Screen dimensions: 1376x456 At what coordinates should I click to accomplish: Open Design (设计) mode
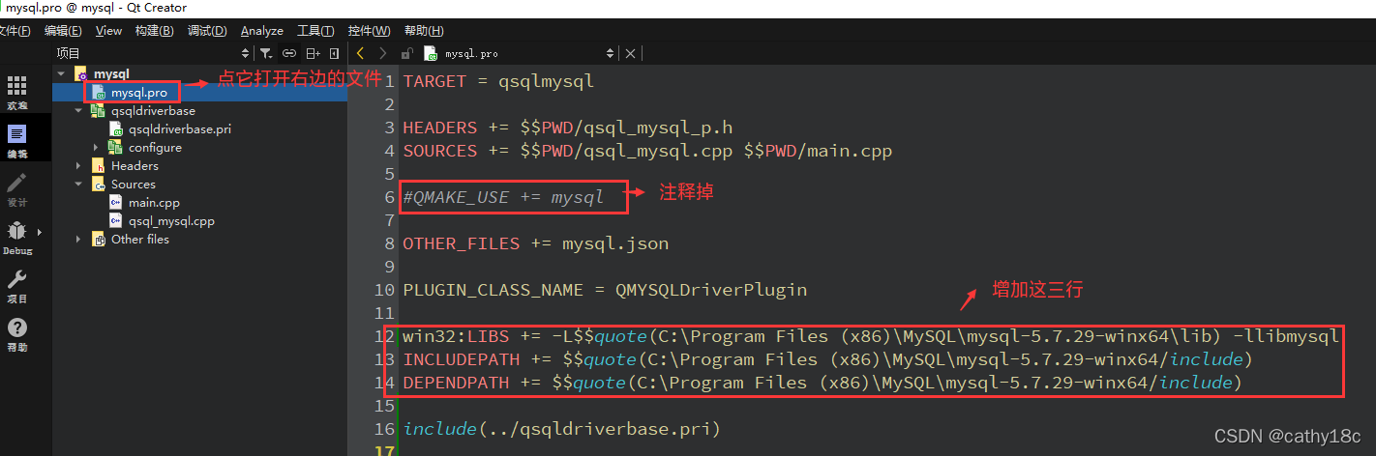coord(17,189)
